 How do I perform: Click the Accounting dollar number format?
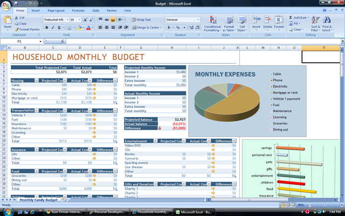pyautogui.click(x=169, y=28)
